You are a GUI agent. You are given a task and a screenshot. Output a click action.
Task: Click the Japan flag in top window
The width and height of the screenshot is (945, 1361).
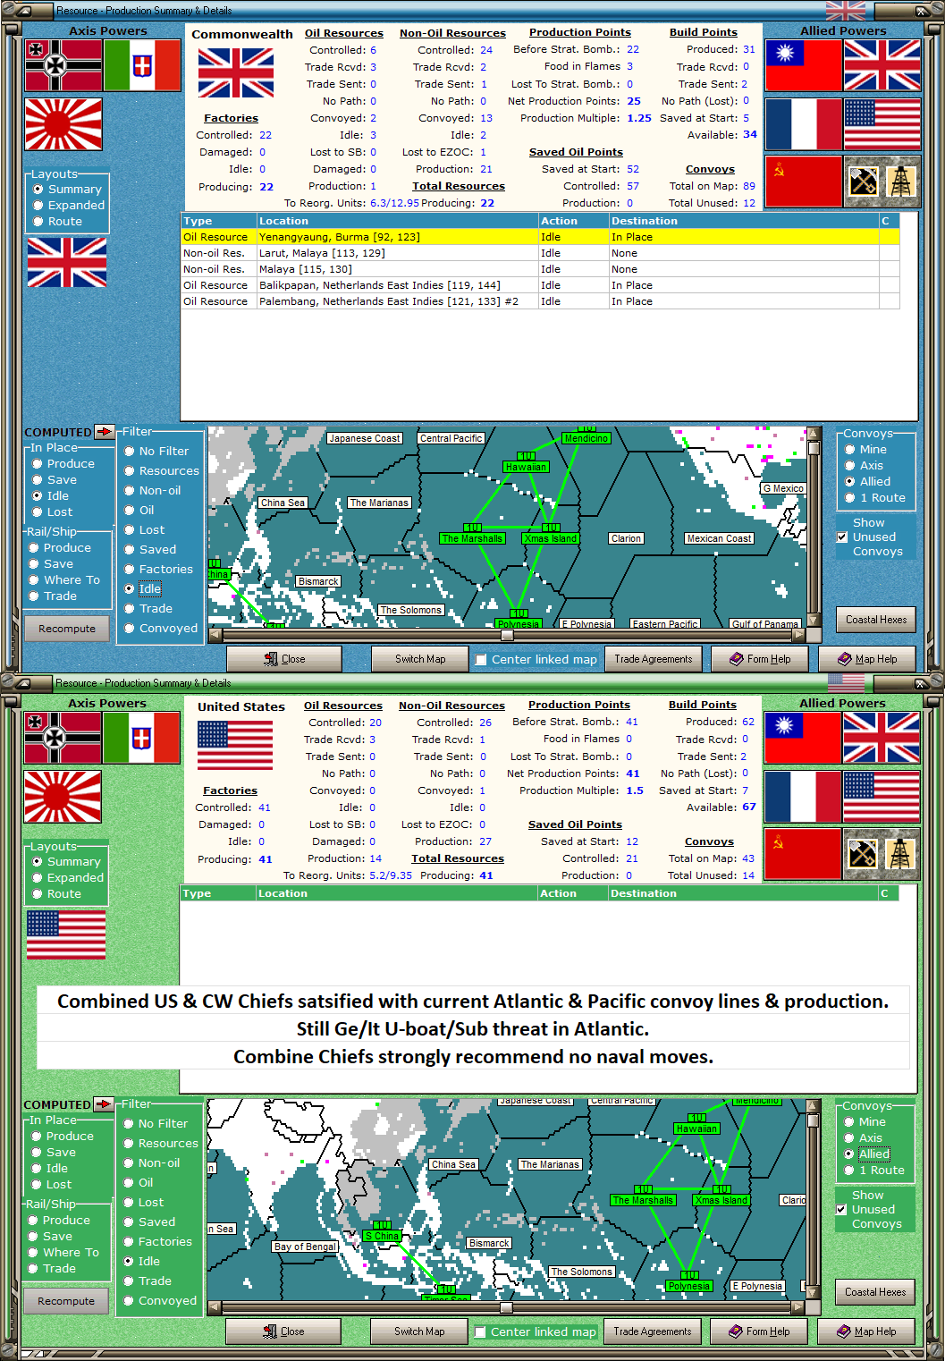coord(63,124)
